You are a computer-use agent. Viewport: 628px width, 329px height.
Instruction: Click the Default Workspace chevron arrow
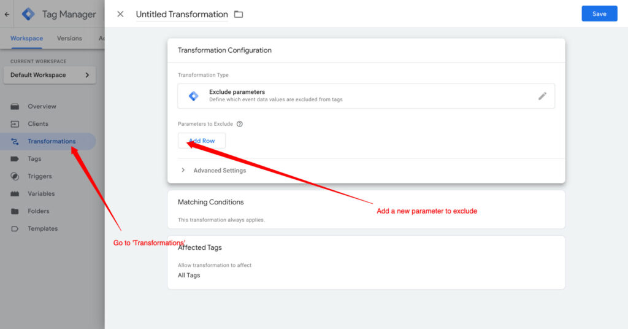point(87,75)
